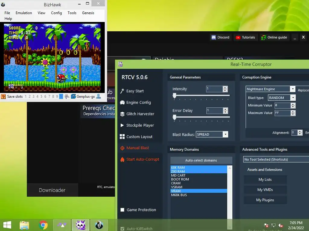Open the Nightmare Engine dropdown
The width and height of the screenshot is (309, 231).
[293, 89]
